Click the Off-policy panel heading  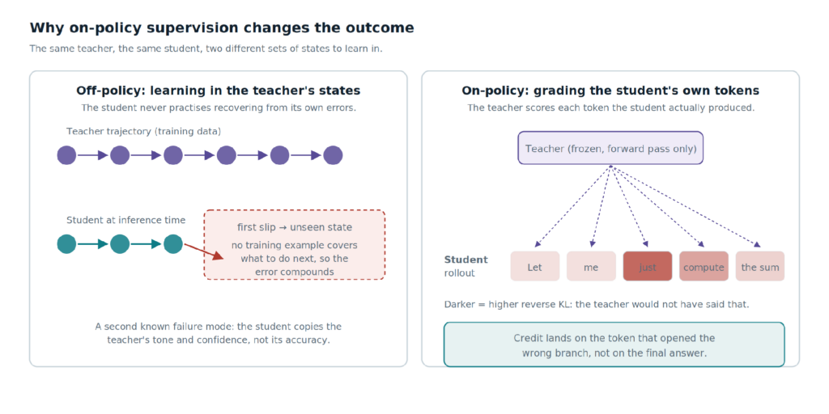tap(219, 91)
